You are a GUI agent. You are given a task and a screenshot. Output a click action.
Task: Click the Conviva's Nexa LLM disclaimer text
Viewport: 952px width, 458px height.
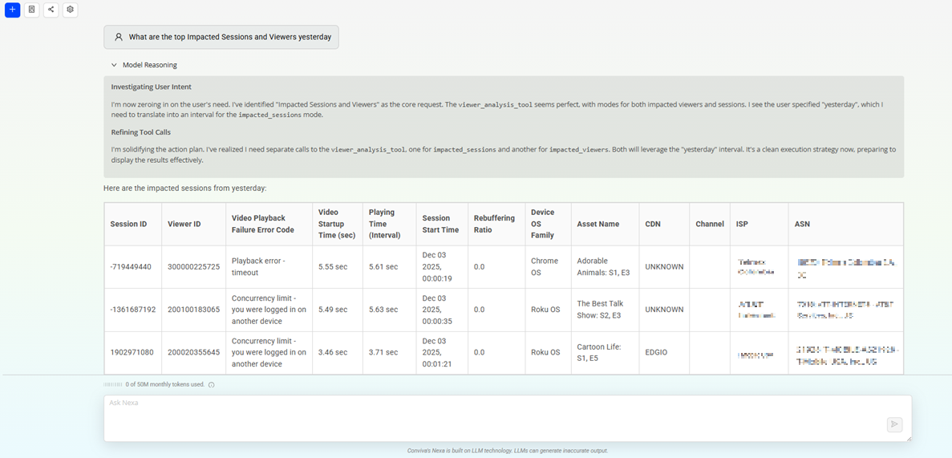(508, 451)
